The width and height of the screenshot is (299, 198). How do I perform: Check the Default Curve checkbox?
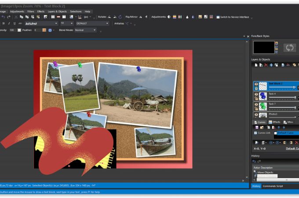click(275, 133)
